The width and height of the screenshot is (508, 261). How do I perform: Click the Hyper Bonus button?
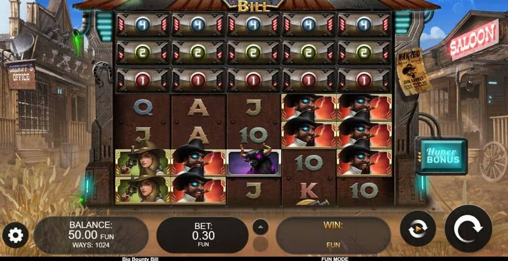click(x=443, y=156)
